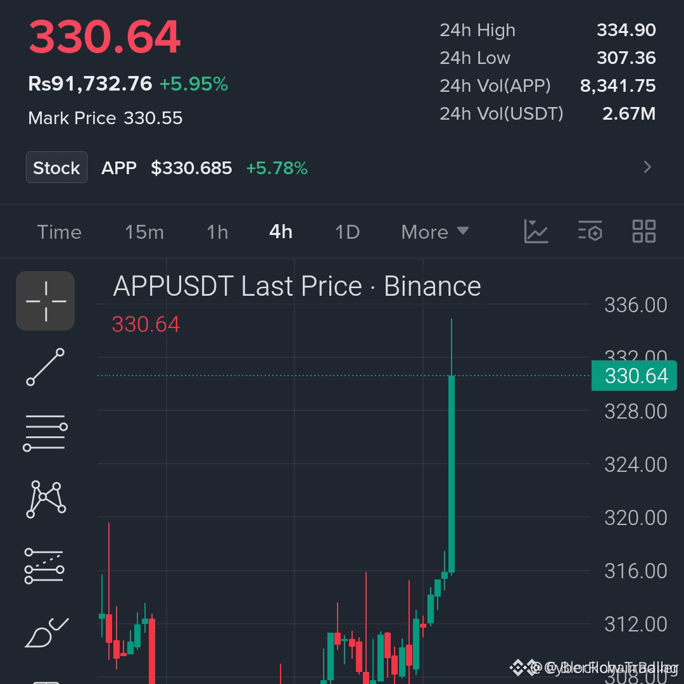Switch to the 15m interval
This screenshot has height=684, width=684.
[x=144, y=232]
